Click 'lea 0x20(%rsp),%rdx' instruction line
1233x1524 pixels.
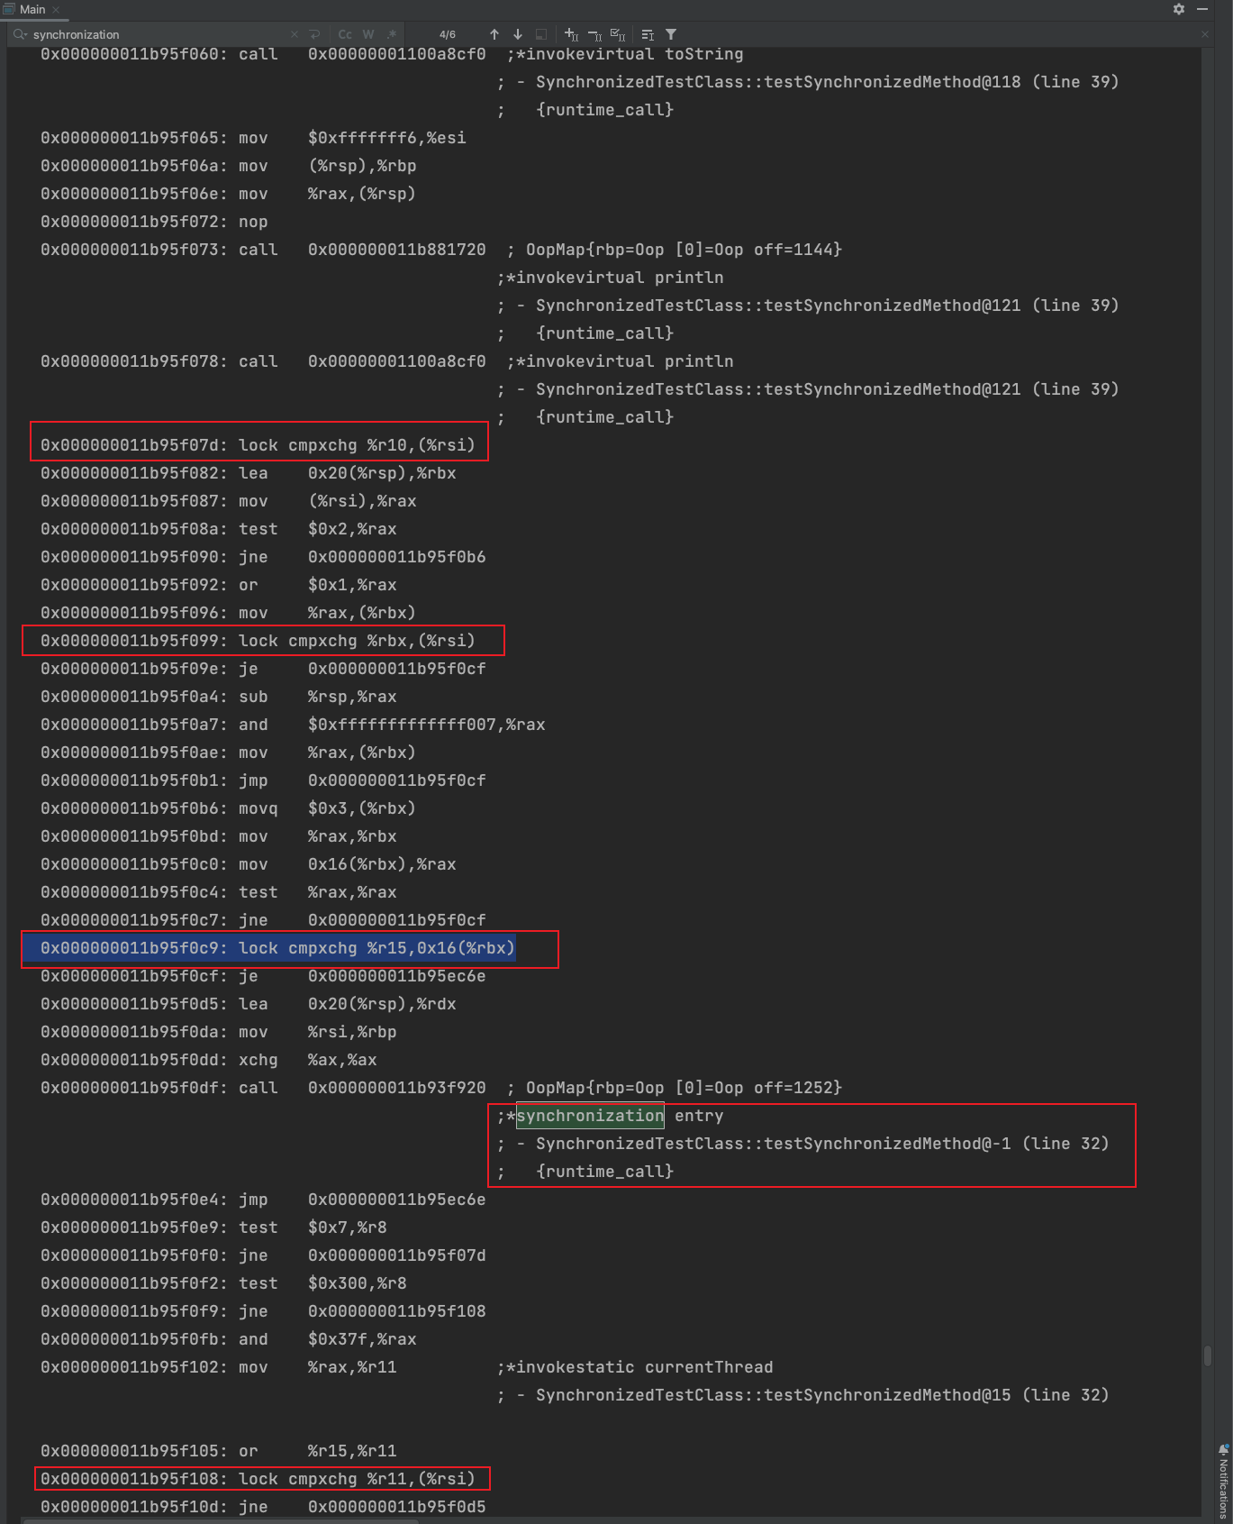tap(248, 1004)
